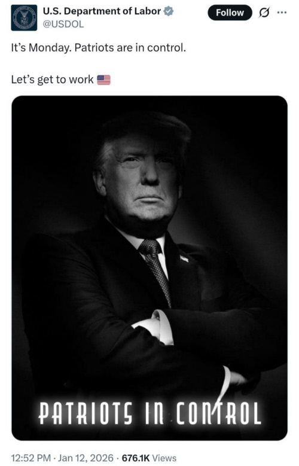Viewport: 299px width, 466px height.
Task: View the 676.1K Views count
Action: click(x=149, y=458)
